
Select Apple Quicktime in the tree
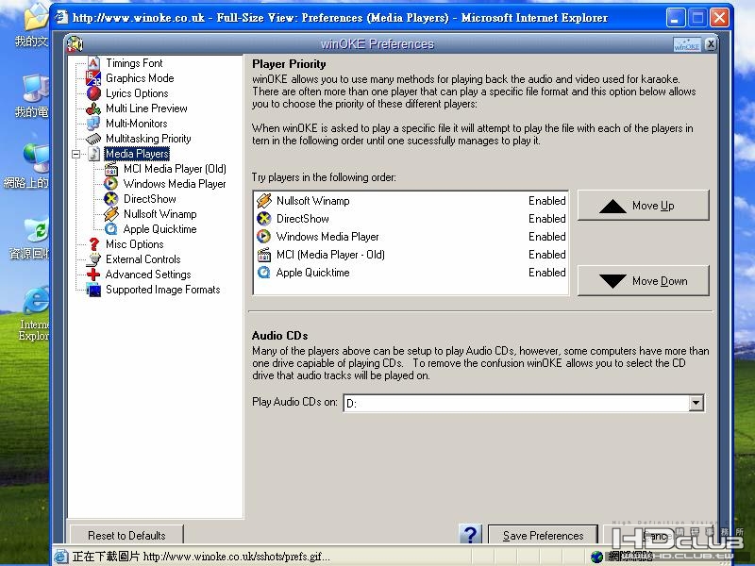coord(159,229)
